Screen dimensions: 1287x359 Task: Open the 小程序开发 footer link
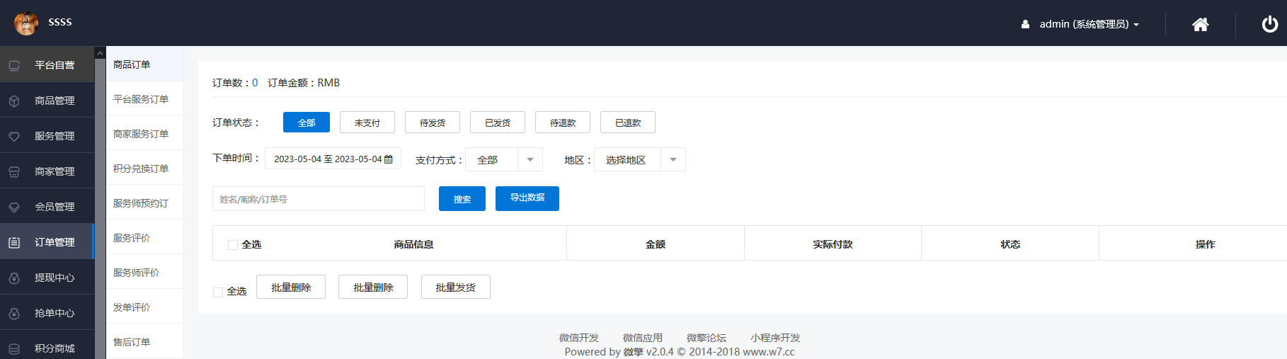coord(775,338)
